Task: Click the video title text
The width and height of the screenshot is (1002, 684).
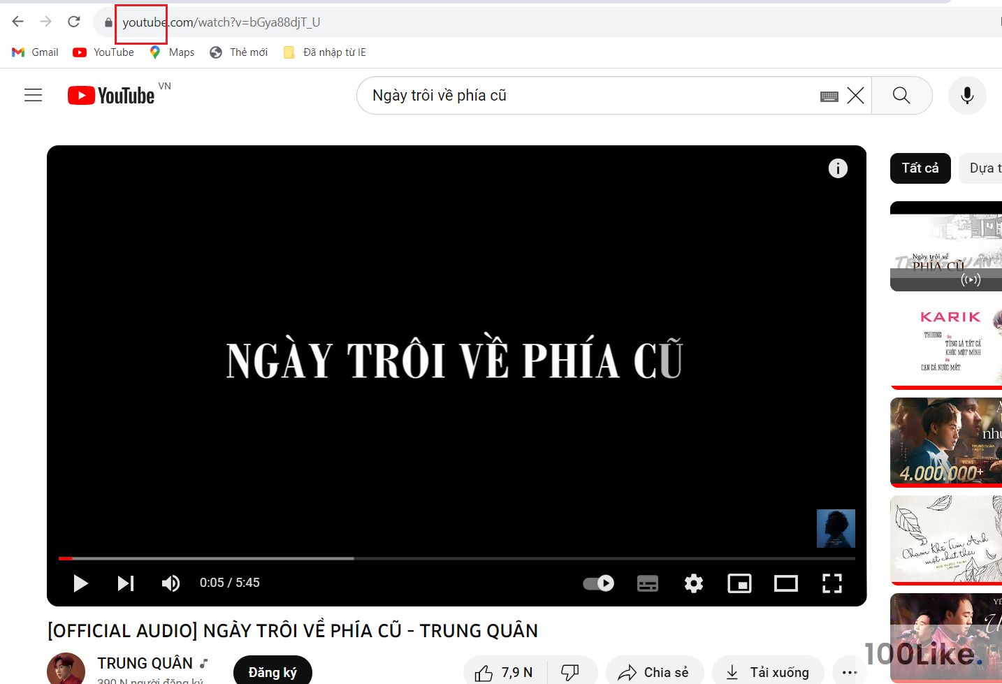Action: point(293,631)
